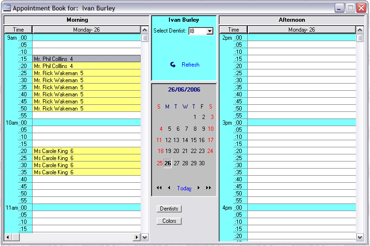Click the Morning horizontal scrollbar thumb
The height and width of the screenshot is (246, 370).
(16, 237)
